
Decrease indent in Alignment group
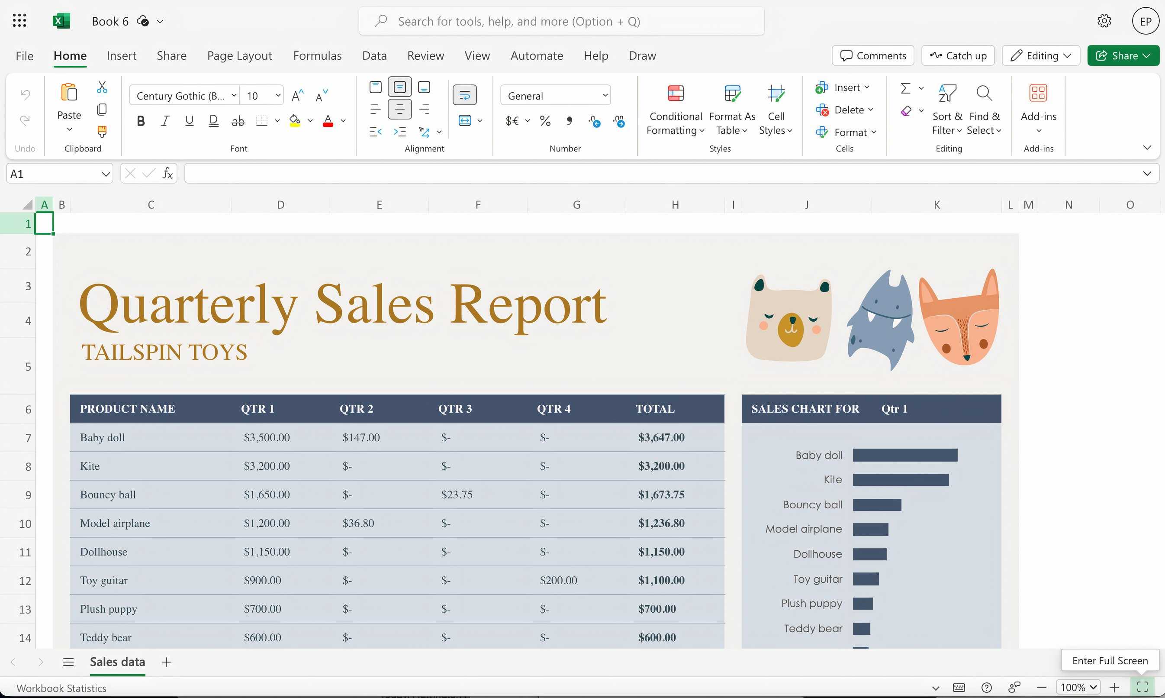click(376, 132)
